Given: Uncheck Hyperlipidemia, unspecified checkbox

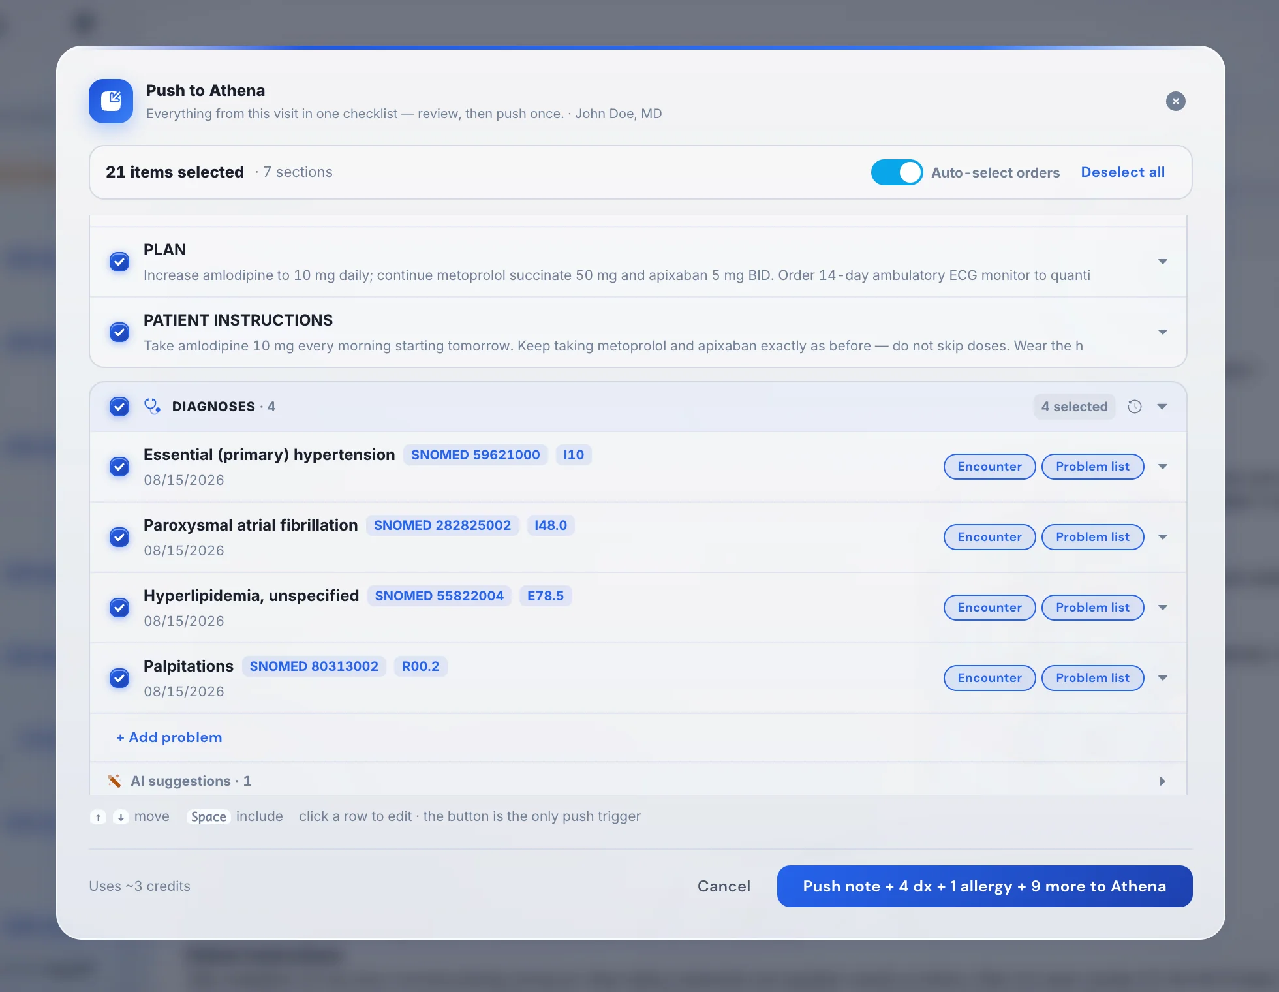Looking at the screenshot, I should click(119, 608).
